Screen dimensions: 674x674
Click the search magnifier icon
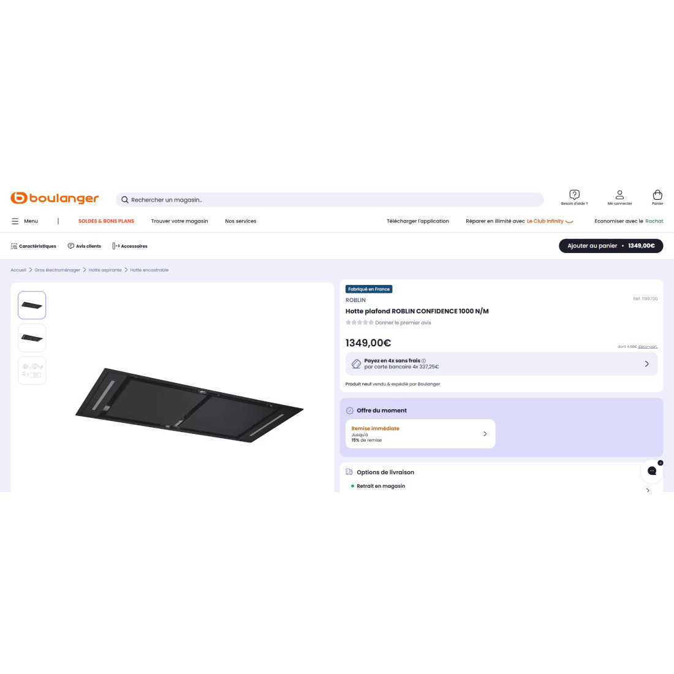coord(124,200)
